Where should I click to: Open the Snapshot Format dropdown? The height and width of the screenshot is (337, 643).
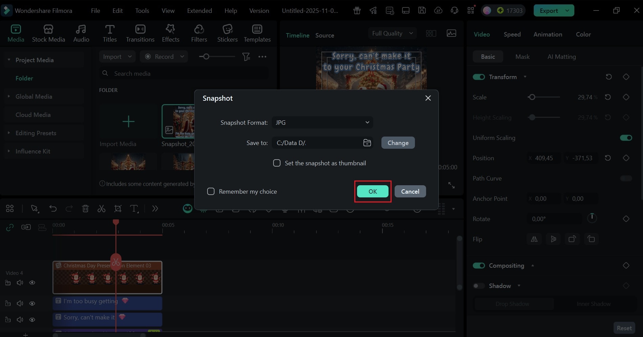pyautogui.click(x=322, y=123)
